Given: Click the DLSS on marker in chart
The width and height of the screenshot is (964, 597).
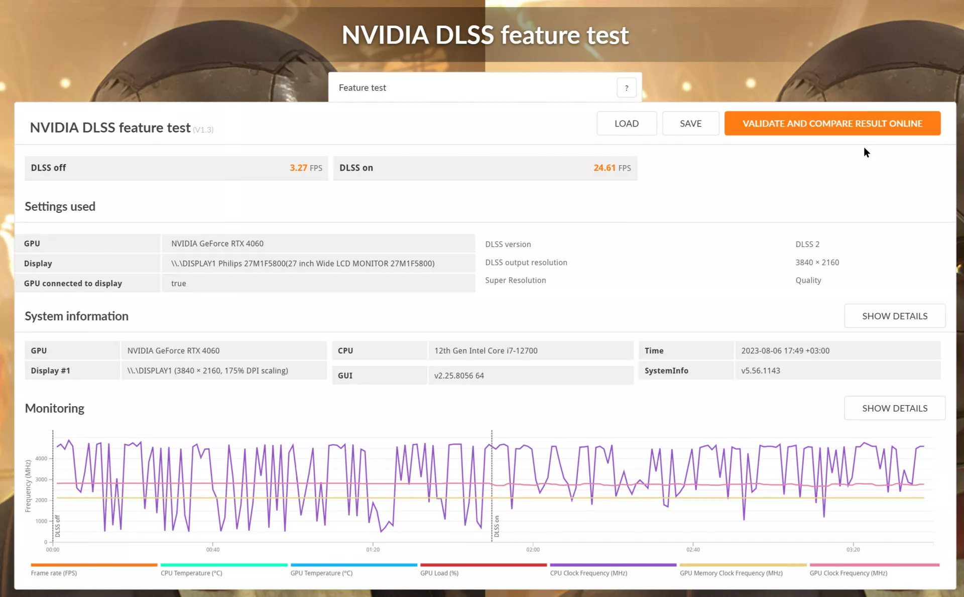Looking at the screenshot, I should pos(497,526).
